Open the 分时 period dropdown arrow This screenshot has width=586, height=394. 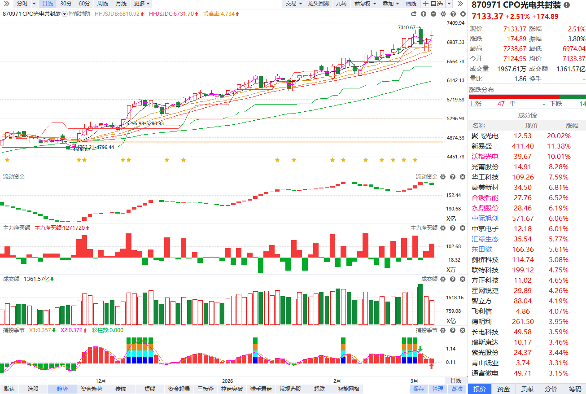(34, 4)
